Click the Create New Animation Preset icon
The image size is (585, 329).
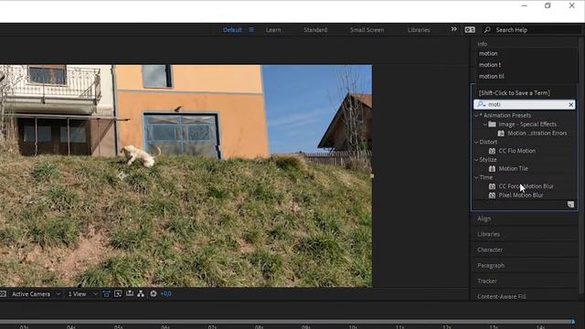tap(570, 204)
